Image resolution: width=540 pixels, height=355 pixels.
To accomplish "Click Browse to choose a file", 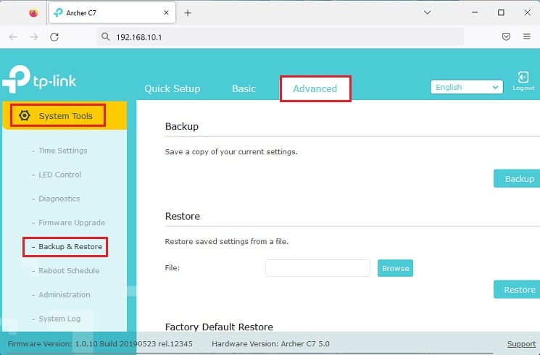I will [395, 268].
